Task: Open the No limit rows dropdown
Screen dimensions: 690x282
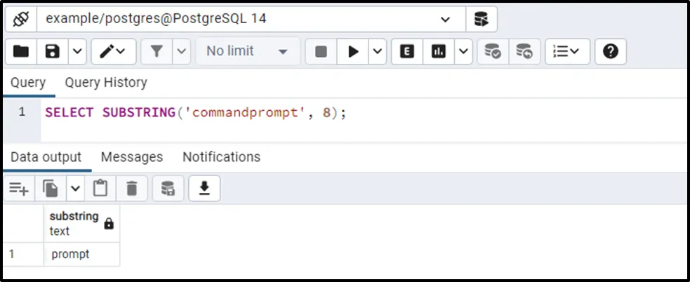Action: point(247,51)
